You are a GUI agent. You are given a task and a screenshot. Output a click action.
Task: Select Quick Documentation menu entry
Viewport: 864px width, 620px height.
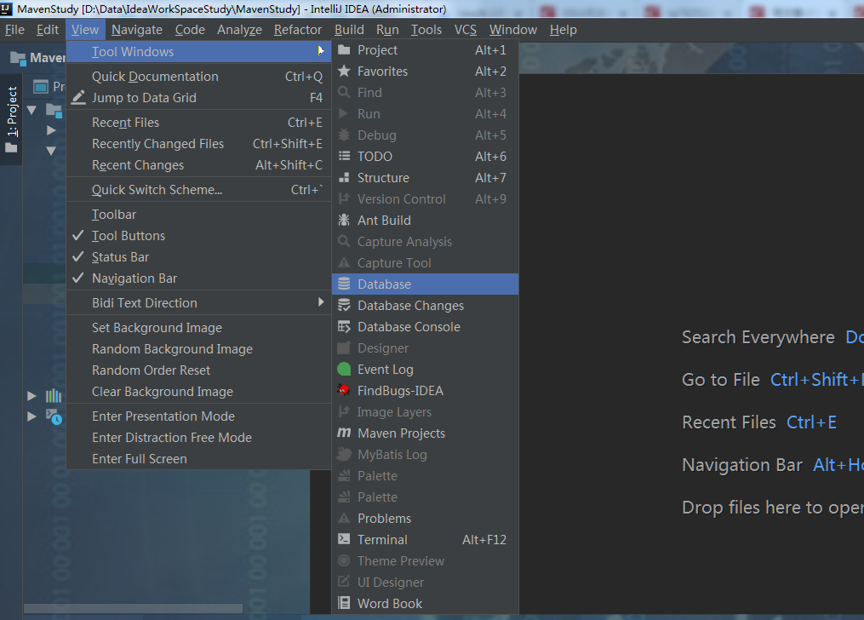198,77
